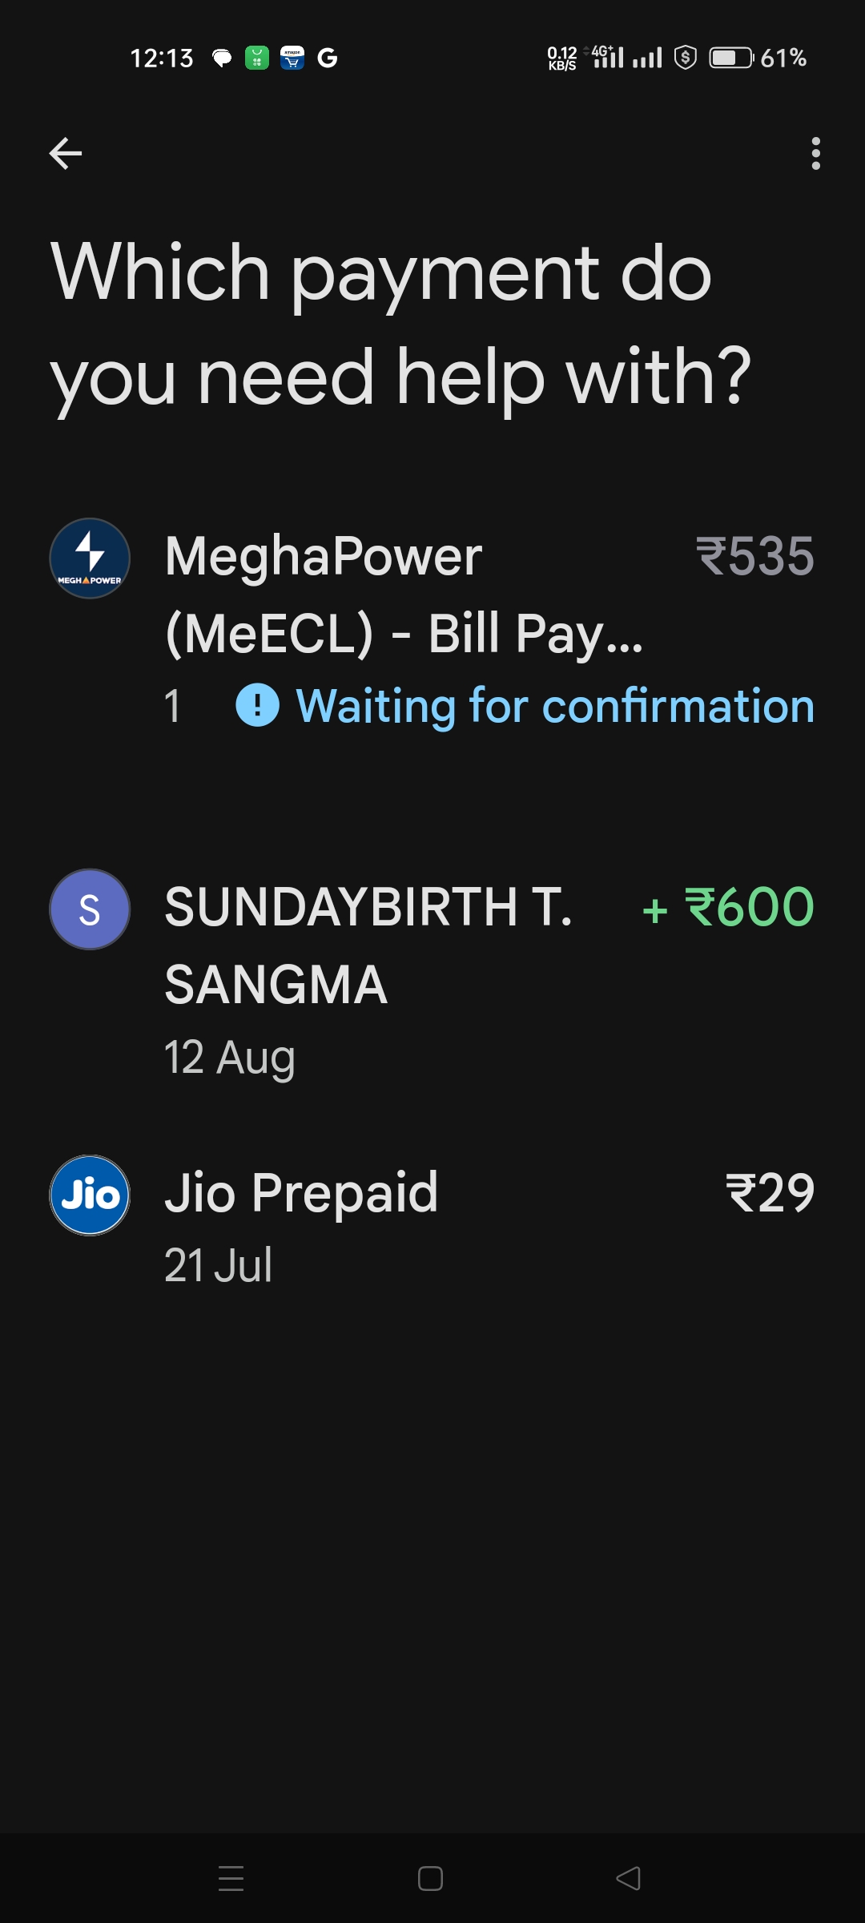Tap the ₹535 payment amount
This screenshot has height=1923, width=865.
[754, 556]
